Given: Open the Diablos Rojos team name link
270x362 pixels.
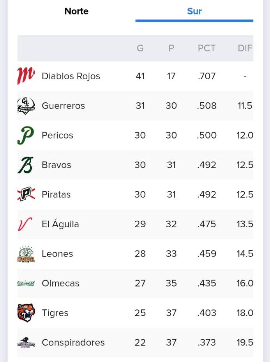Looking at the screenshot, I should pos(71,76).
